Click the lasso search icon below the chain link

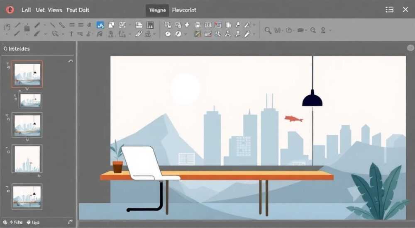tap(55, 34)
